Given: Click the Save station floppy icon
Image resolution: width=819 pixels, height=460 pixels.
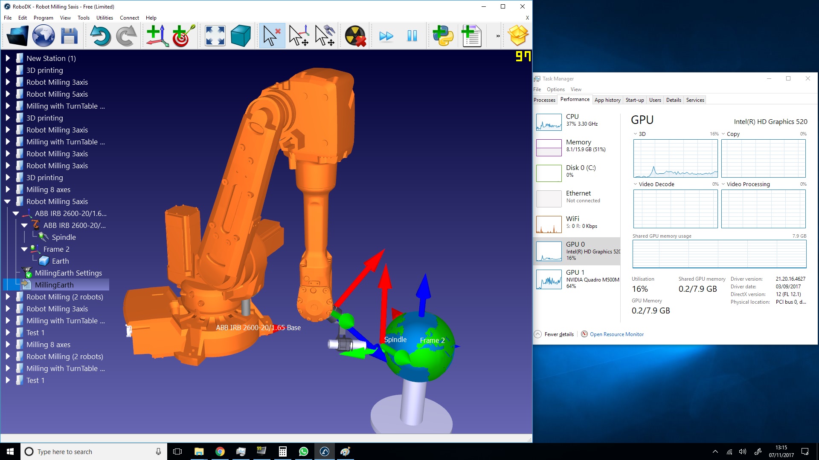Looking at the screenshot, I should point(69,36).
